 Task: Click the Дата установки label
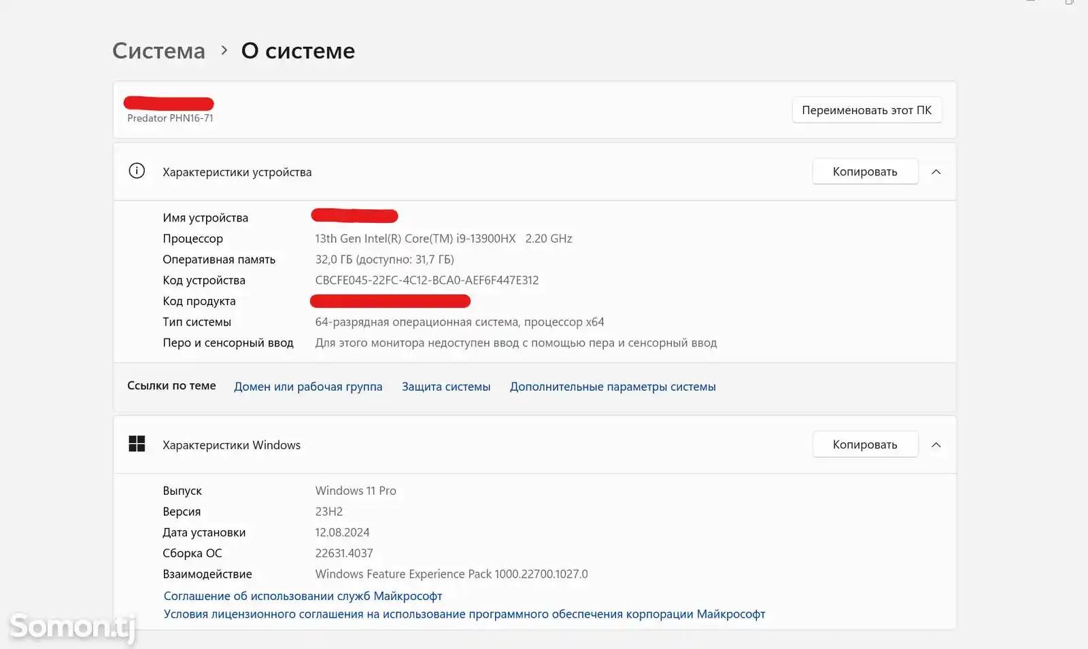pos(204,533)
